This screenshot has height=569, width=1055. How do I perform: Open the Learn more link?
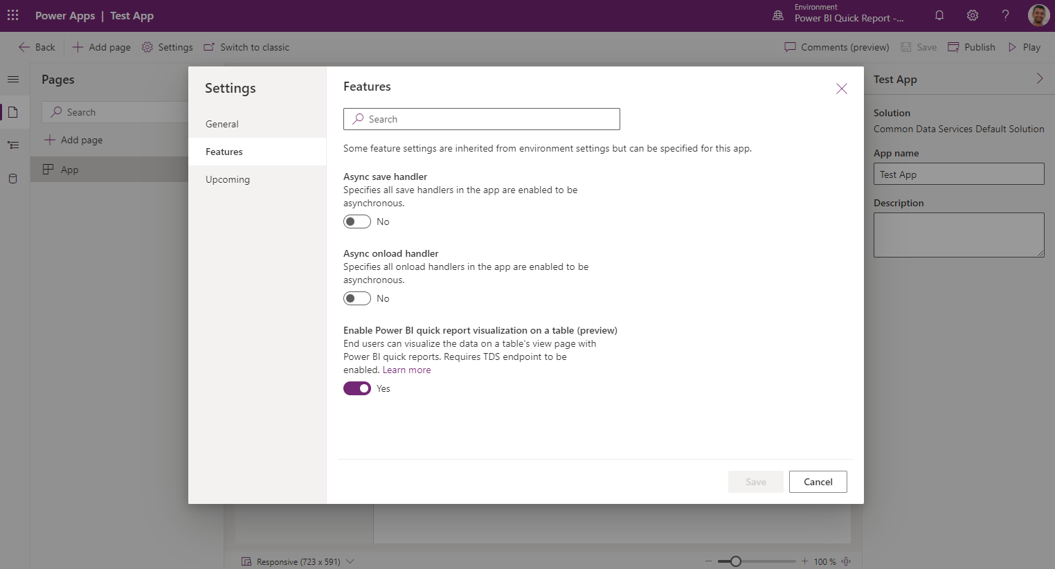[406, 370]
